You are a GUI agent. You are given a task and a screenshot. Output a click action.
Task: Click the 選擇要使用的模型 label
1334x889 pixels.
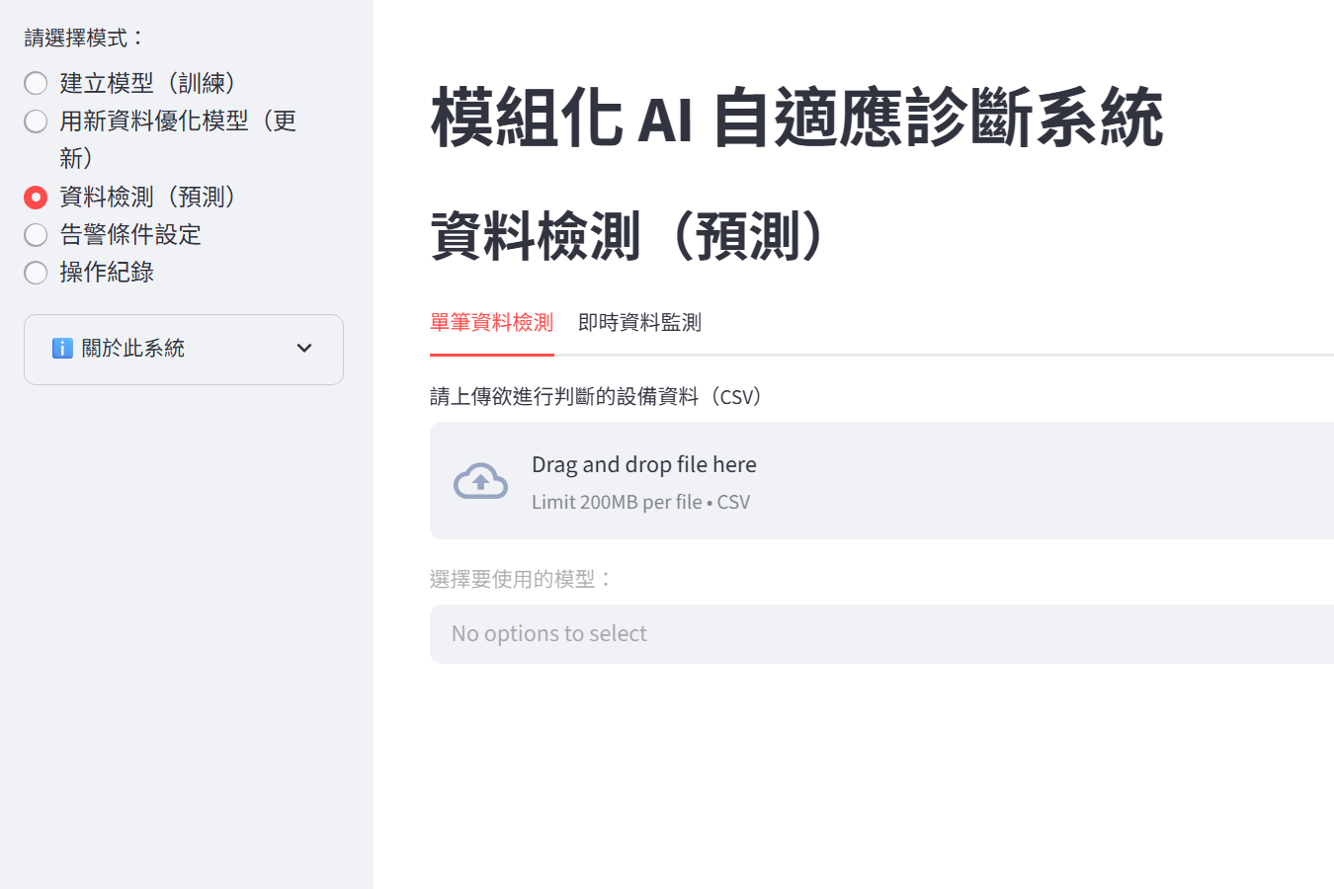click(x=520, y=580)
